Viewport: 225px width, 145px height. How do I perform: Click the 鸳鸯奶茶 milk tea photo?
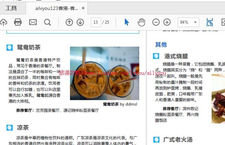[x=104, y=73]
